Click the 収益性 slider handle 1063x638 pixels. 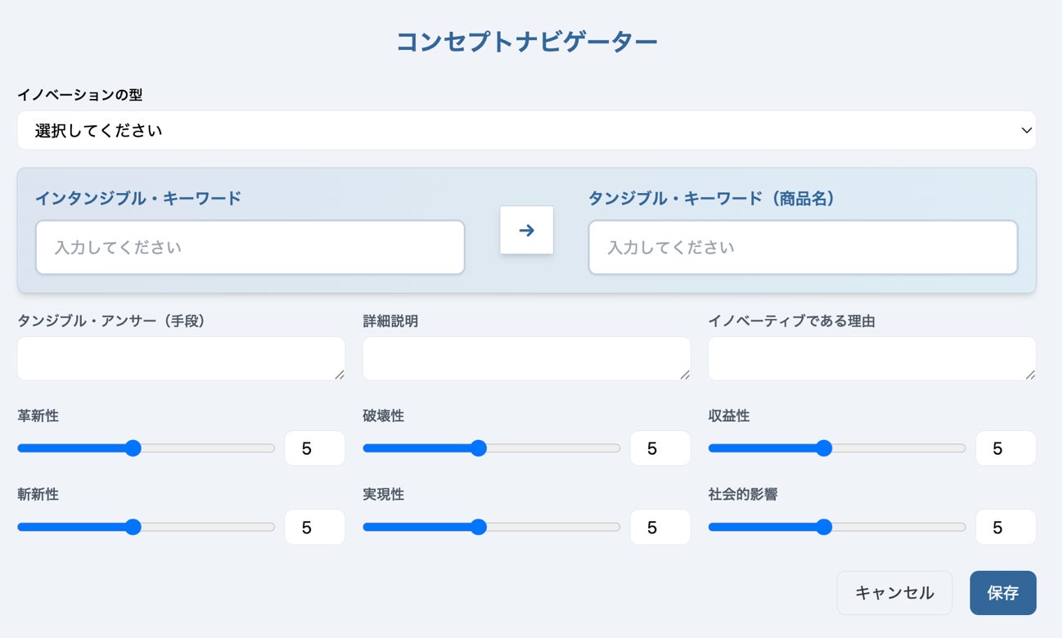[x=824, y=448]
